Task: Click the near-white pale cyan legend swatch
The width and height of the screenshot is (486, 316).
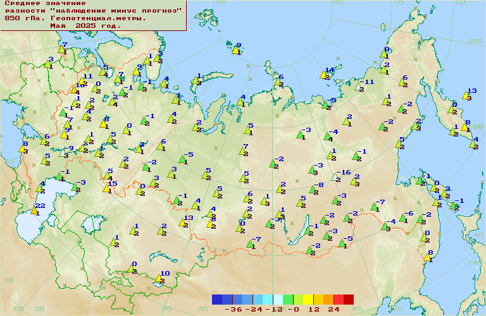Action: click(x=278, y=300)
